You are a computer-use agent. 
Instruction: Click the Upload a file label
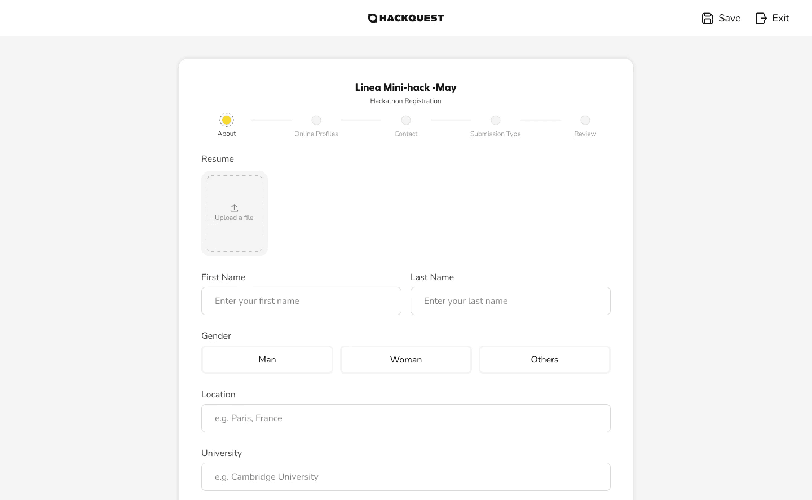pyautogui.click(x=234, y=218)
